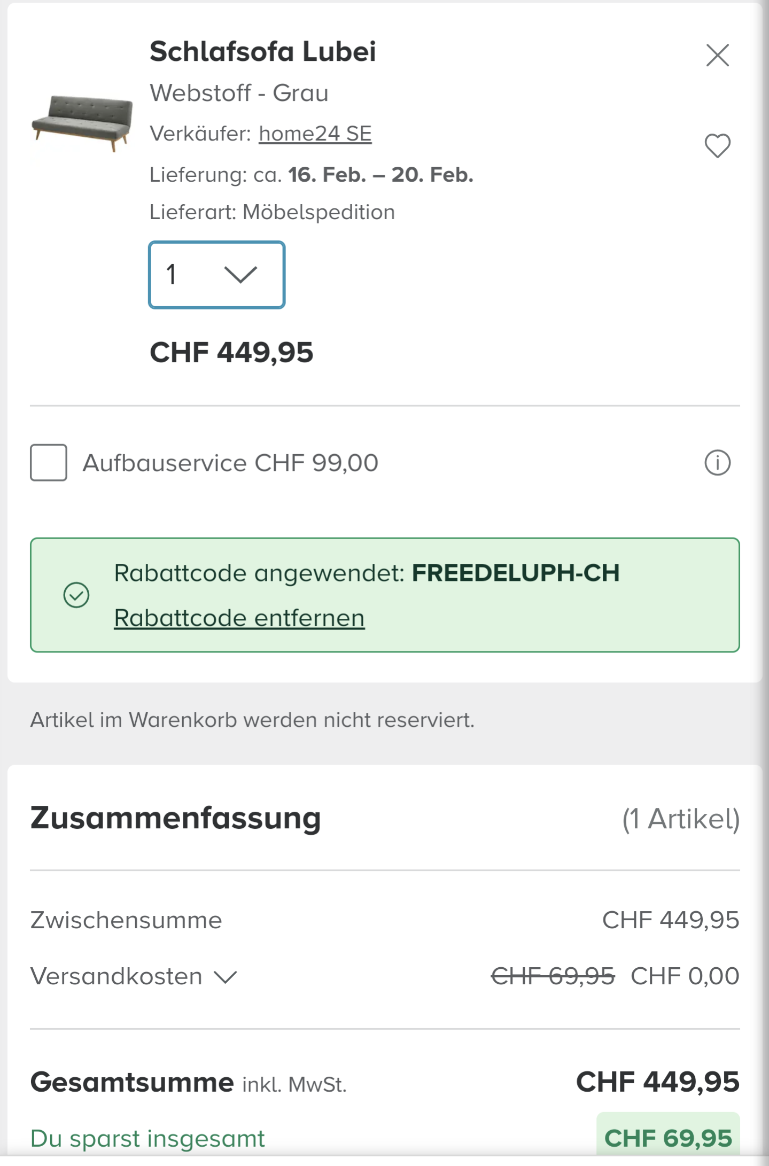Click the Zwischensumme label
The height and width of the screenshot is (1166, 769).
(126, 920)
